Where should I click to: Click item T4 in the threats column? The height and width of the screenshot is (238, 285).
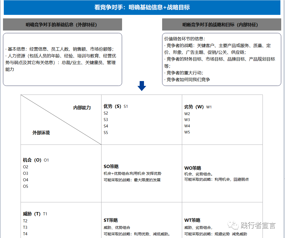(25, 234)
